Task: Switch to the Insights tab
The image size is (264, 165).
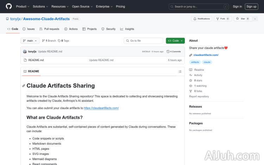Action: tap(127, 29)
